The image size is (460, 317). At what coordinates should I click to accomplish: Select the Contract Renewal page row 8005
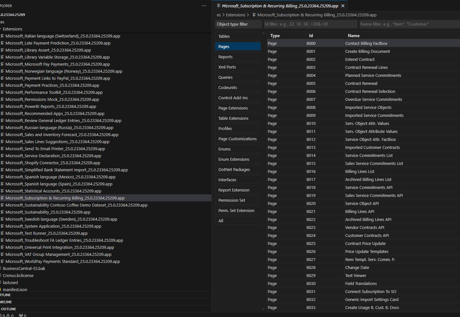[361, 83]
